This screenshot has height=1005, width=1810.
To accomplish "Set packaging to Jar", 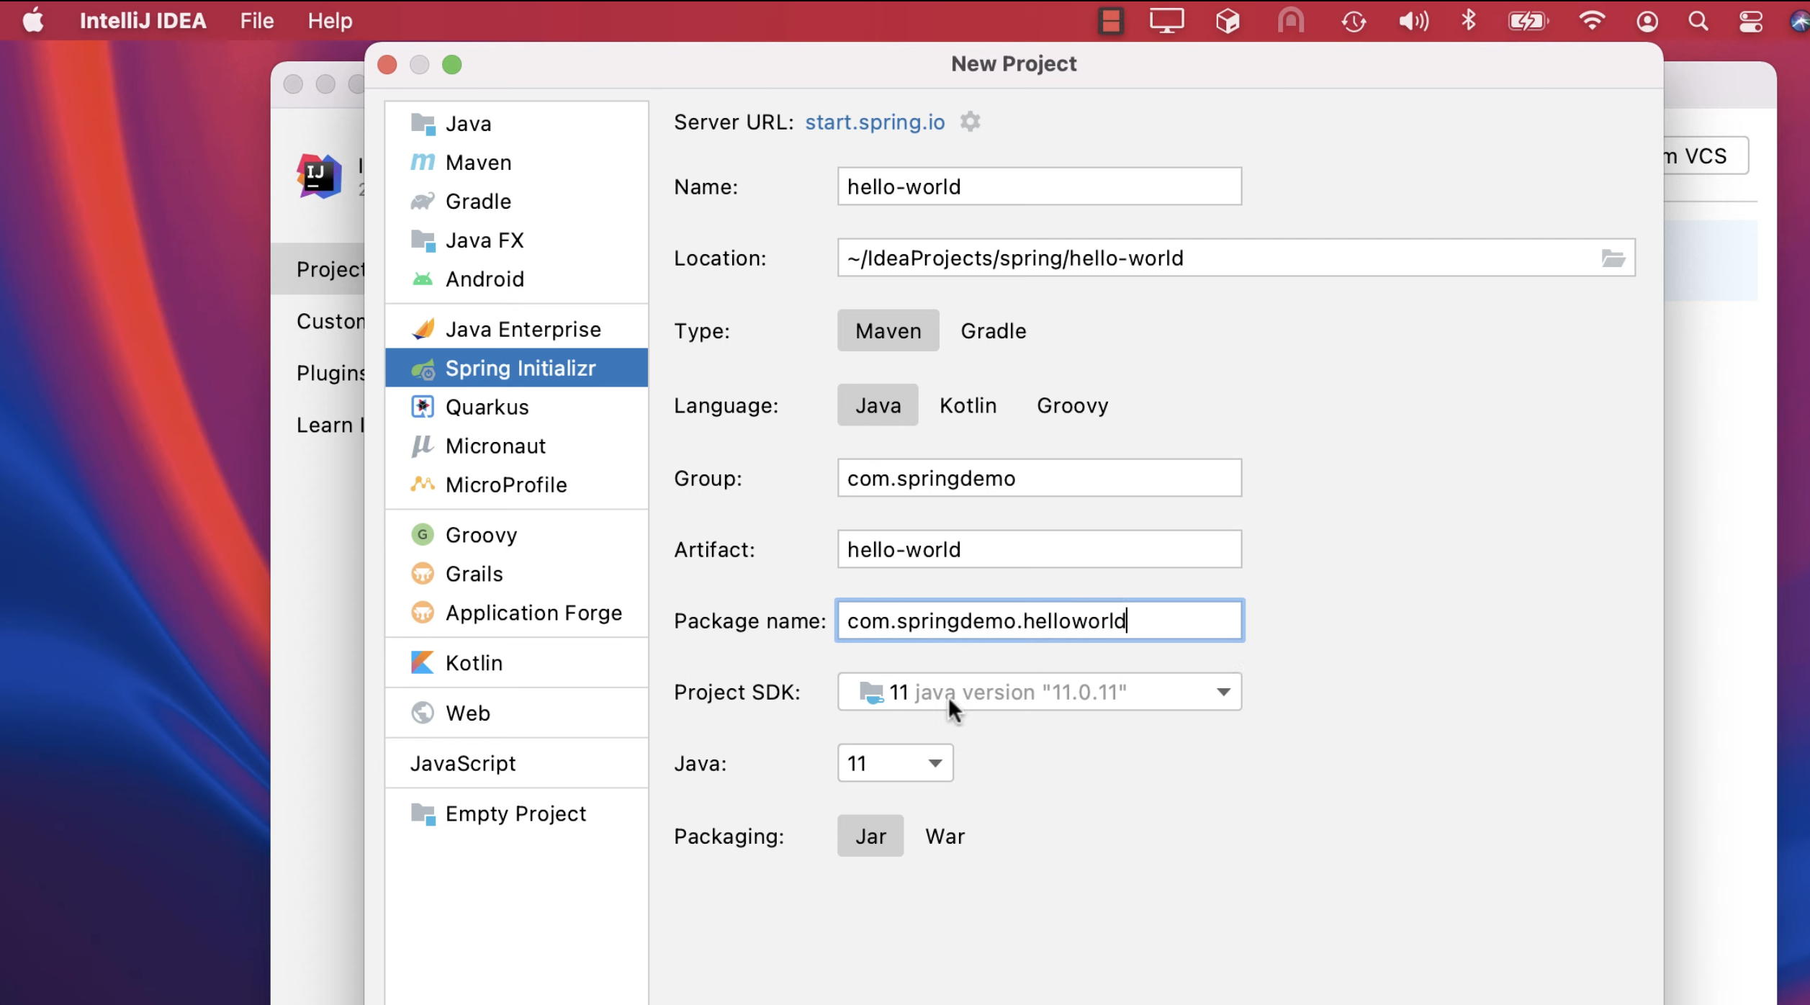I will [x=870, y=836].
